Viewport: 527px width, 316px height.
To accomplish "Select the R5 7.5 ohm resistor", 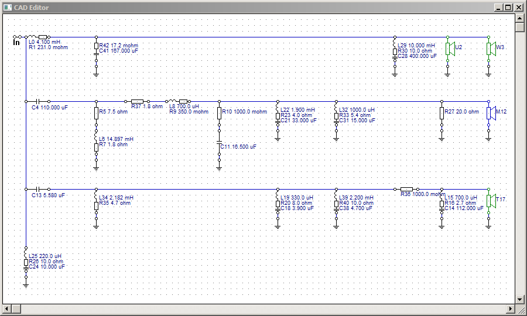I will tap(96, 113).
